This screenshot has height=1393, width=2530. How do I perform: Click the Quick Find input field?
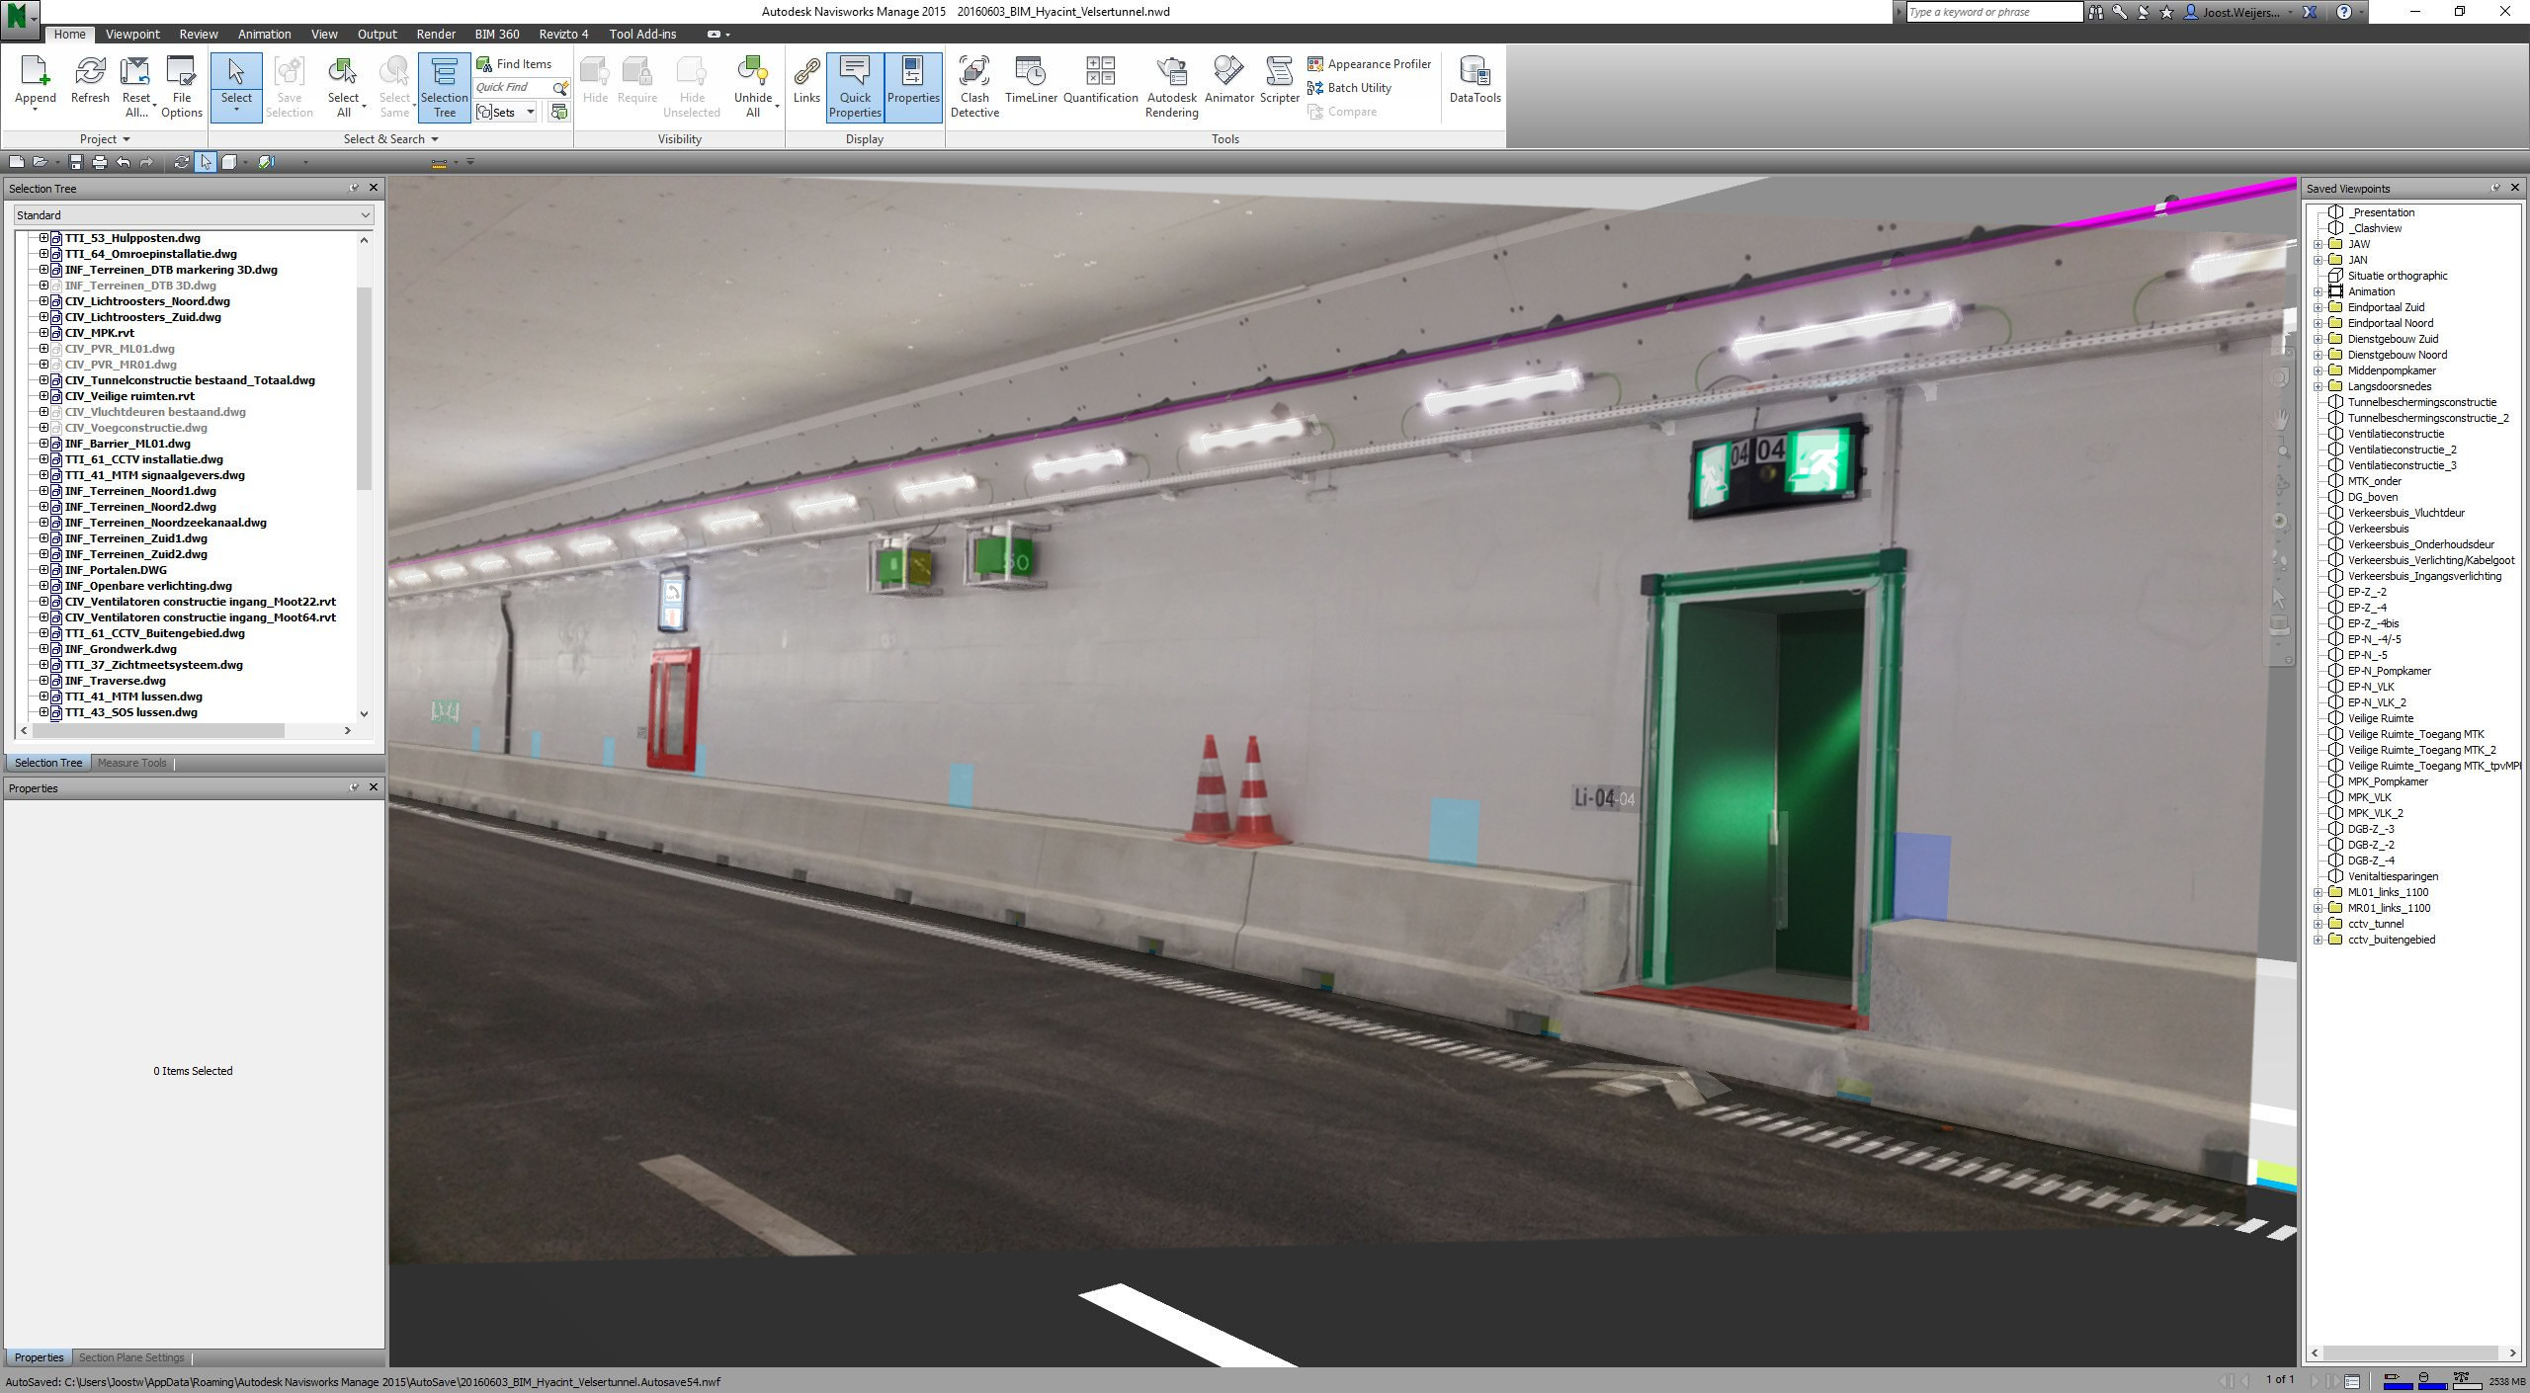coord(514,88)
